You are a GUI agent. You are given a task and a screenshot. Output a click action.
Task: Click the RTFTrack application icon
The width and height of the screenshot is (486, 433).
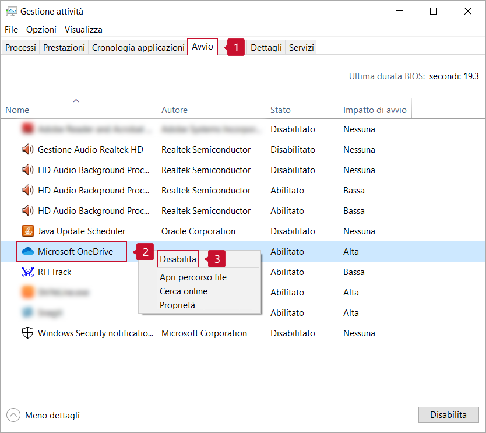click(x=27, y=272)
